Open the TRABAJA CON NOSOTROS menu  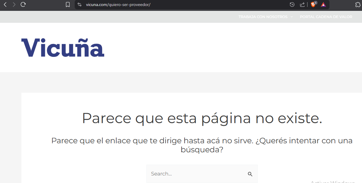click(263, 17)
